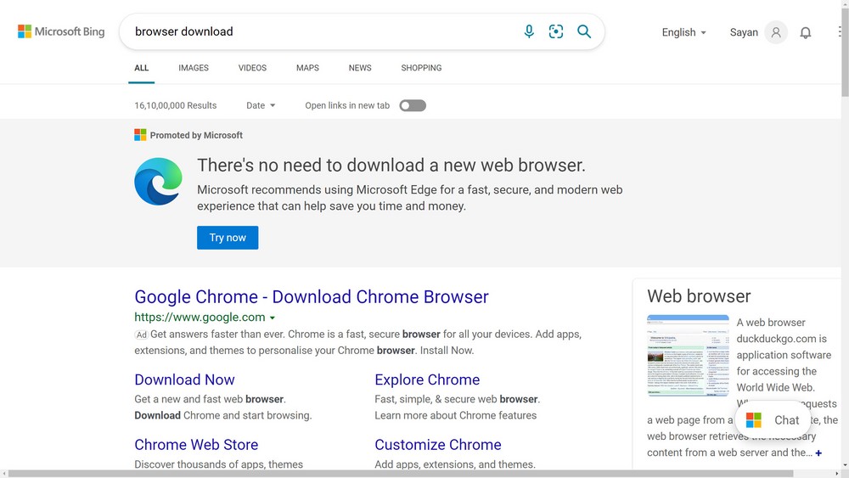Open Google Chrome - Download Chrome Browser result
The image size is (849, 478).
[312, 296]
